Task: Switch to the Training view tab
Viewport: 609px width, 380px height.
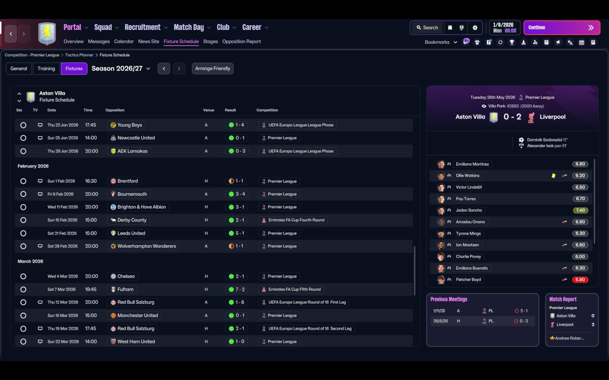Action: click(46, 68)
